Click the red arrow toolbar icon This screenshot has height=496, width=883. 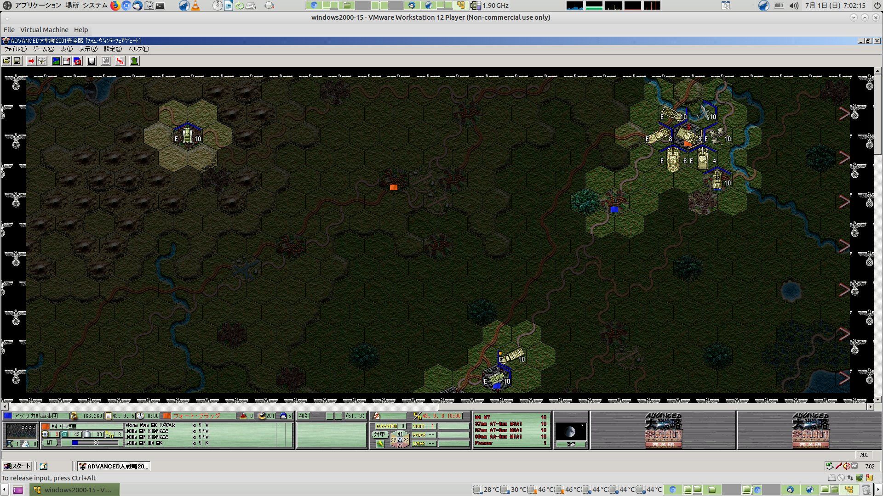[31, 61]
